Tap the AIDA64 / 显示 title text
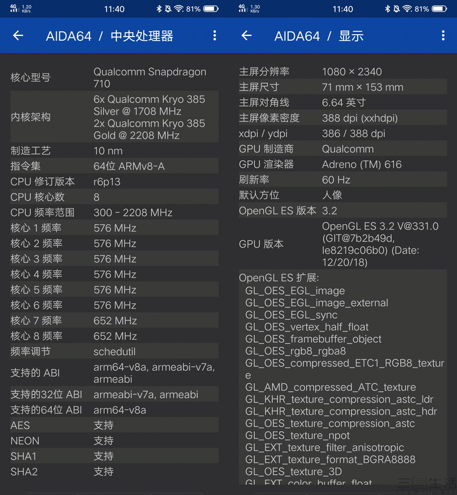This screenshot has width=457, height=495. pos(319,36)
